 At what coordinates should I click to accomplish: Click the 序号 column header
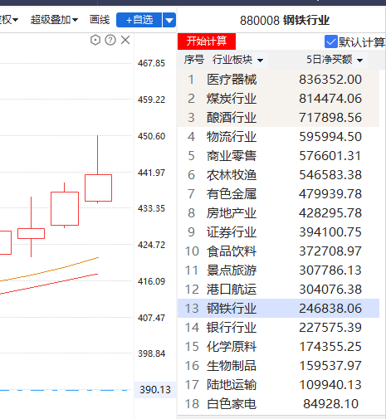point(194,60)
